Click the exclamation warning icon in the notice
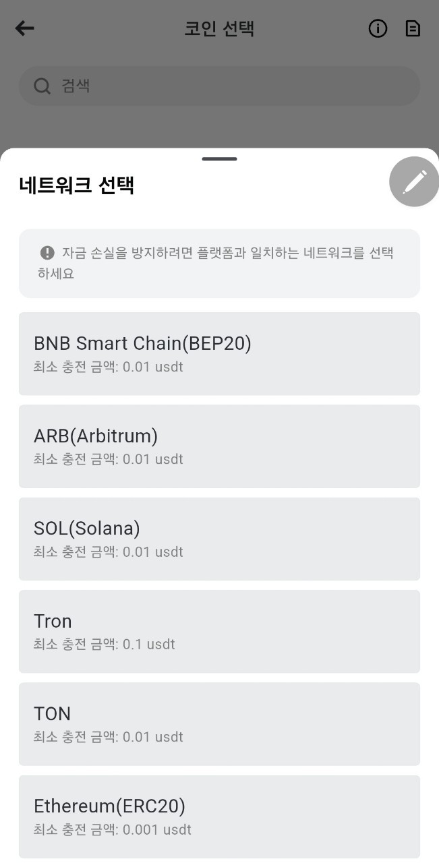This screenshot has height=863, width=439. coord(46,252)
